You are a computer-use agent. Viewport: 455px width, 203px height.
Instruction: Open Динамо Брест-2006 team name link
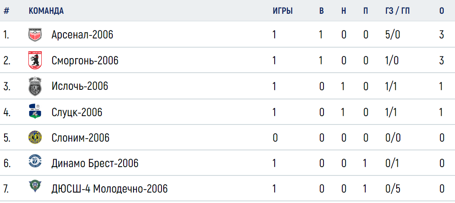tap(95, 163)
